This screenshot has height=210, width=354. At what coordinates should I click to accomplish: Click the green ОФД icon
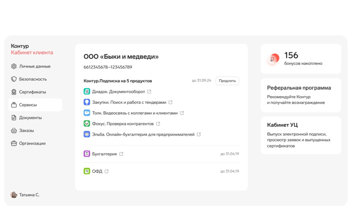[x=87, y=171]
